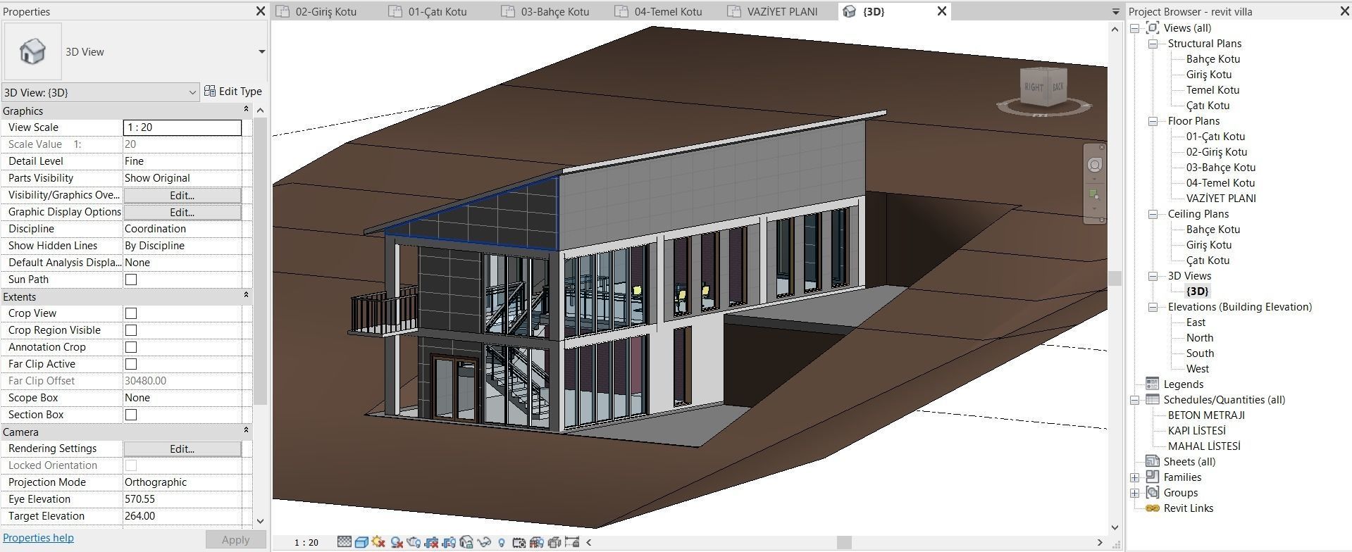
Task: Click the BACK face of the ViewCube
Action: tap(1058, 86)
